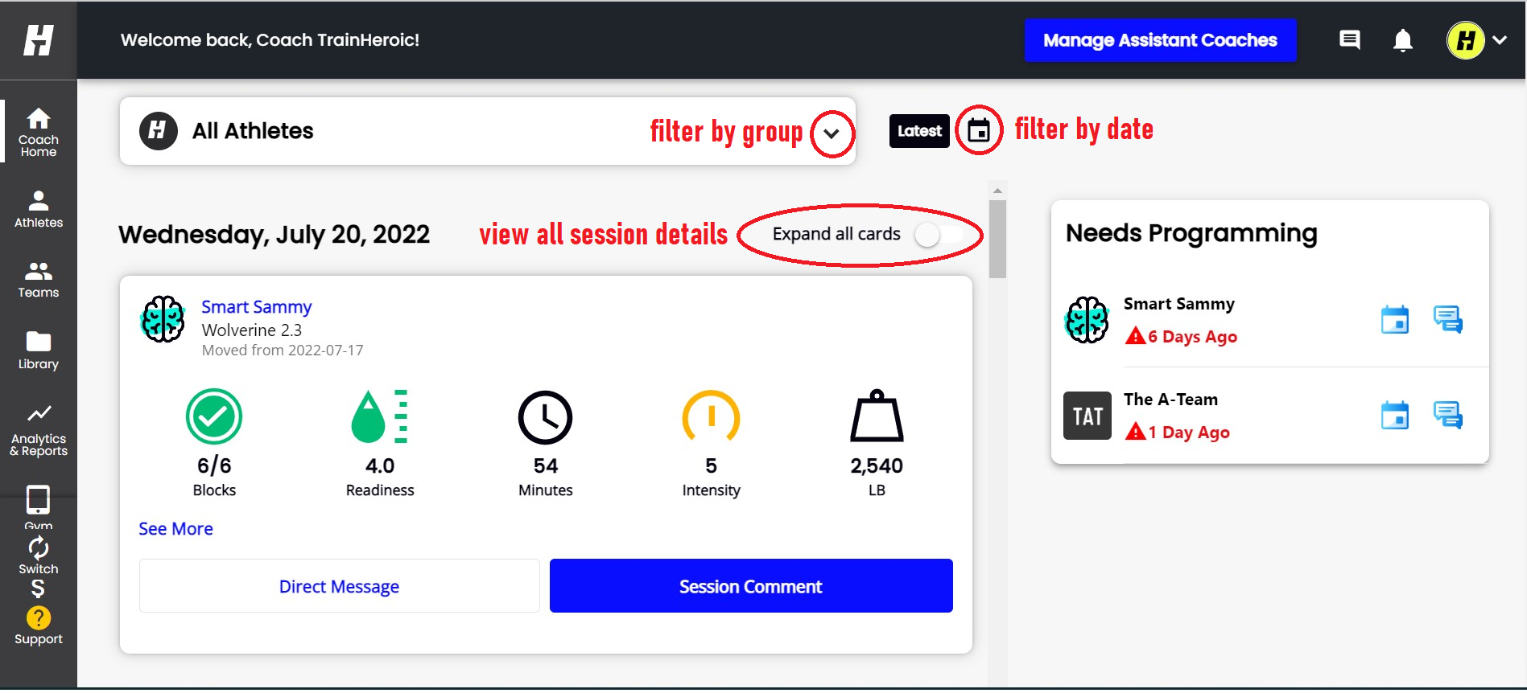The image size is (1527, 693).
Task: Click "Welcome back, Coach TrainHeroic!" text
Action: (270, 40)
